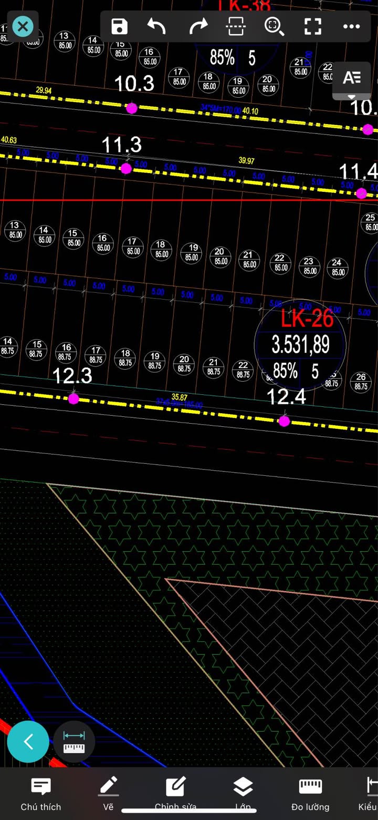The image size is (378, 820).
Task: Redo the previous action
Action: coord(198,26)
